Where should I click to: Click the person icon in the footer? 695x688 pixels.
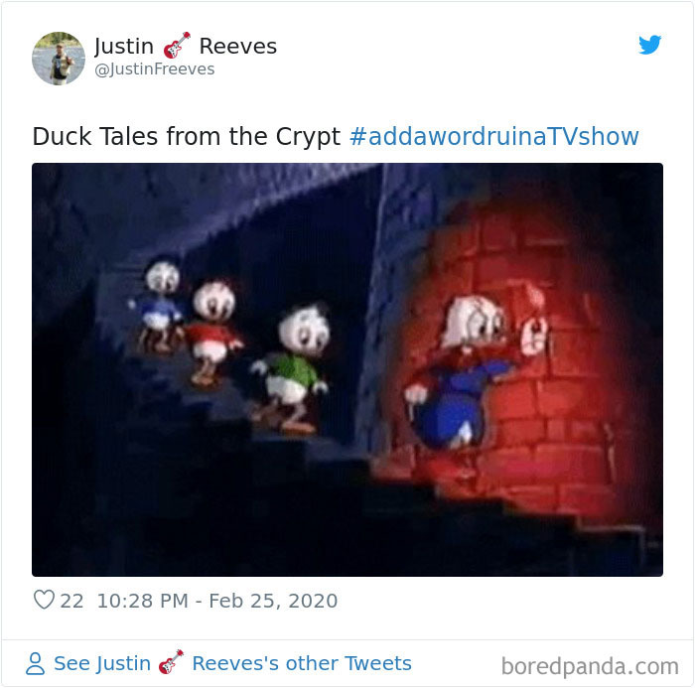pyautogui.click(x=36, y=663)
